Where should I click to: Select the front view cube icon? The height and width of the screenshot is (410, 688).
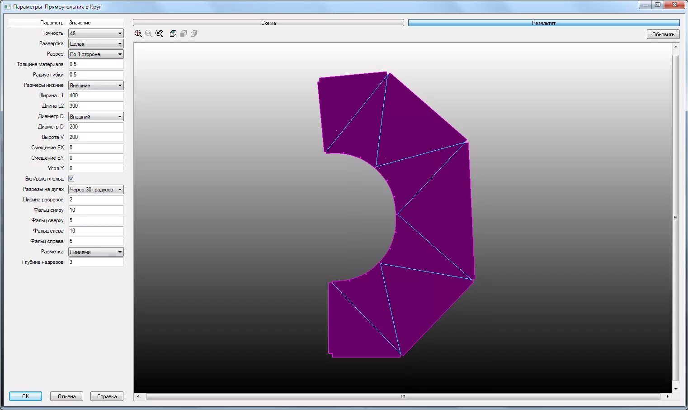point(184,33)
